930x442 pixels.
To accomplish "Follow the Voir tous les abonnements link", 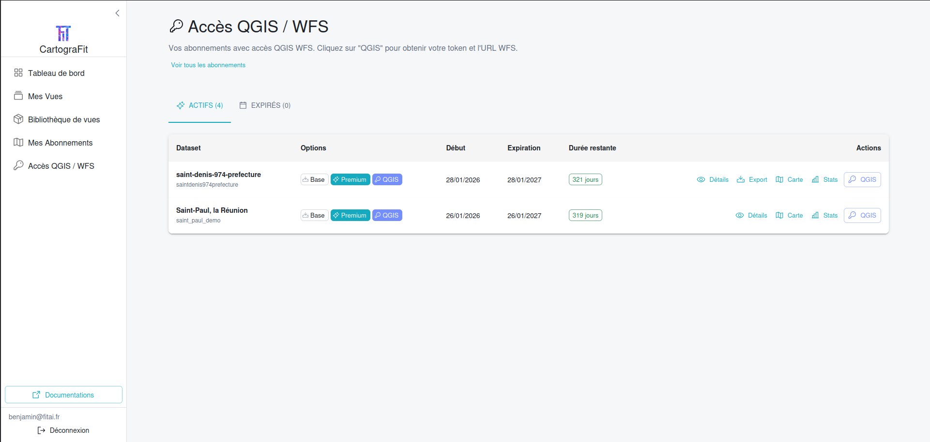I will tap(208, 65).
